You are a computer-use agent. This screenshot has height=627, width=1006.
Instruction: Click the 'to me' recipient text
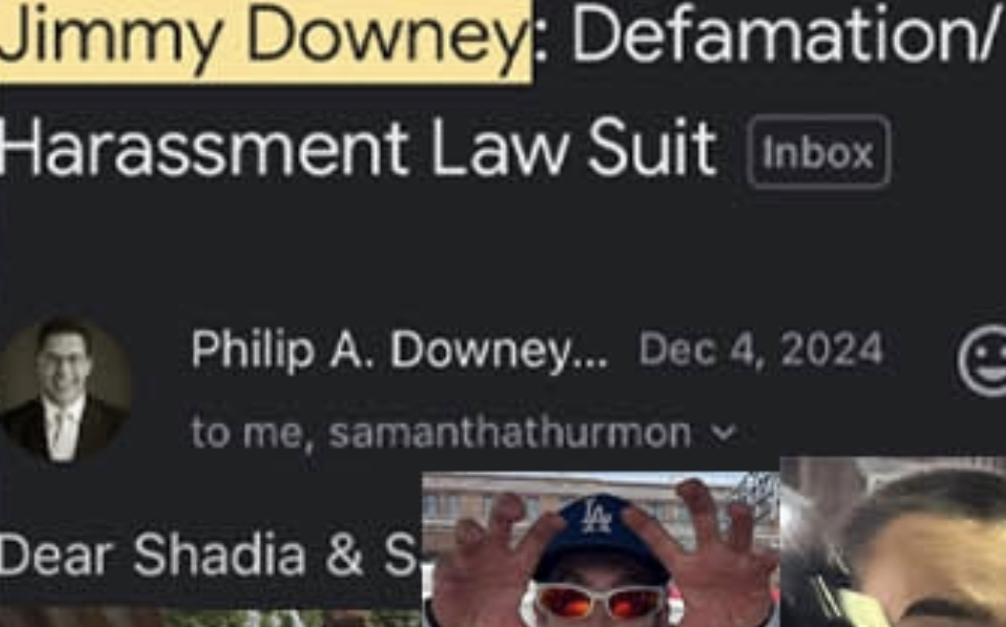246,433
